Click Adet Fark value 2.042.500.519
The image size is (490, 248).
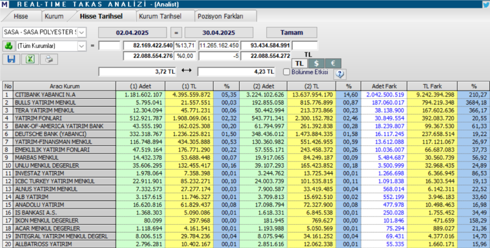(x=384, y=95)
